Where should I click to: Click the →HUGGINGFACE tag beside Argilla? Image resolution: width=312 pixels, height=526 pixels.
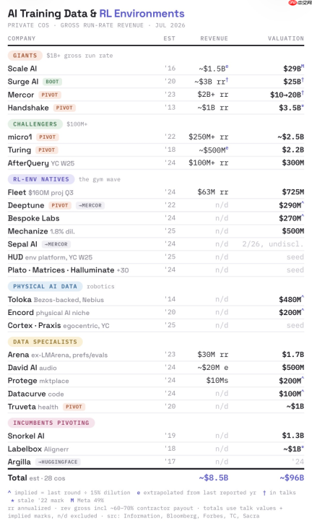[57, 462]
